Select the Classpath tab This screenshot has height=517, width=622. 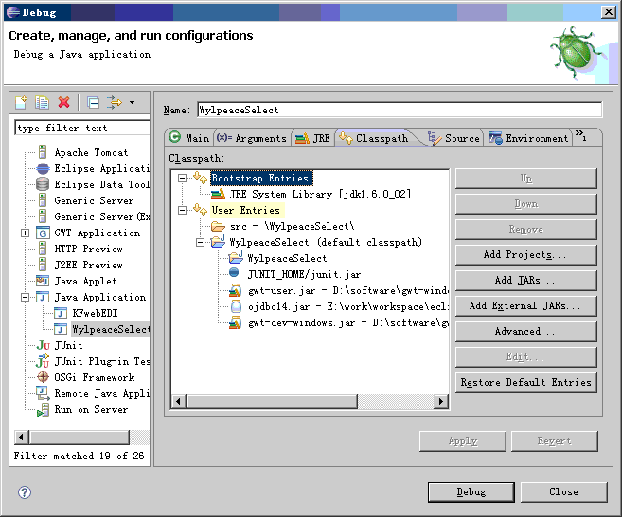coord(374,138)
